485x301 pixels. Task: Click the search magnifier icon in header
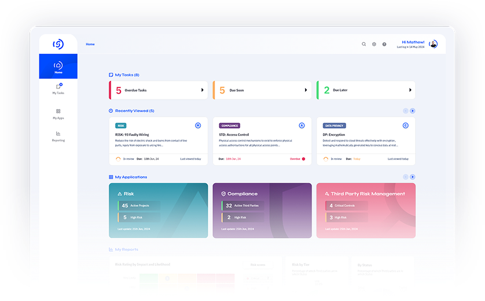(363, 44)
